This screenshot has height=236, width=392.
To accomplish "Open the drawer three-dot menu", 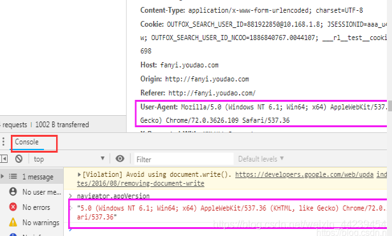I will (x=3, y=142).
